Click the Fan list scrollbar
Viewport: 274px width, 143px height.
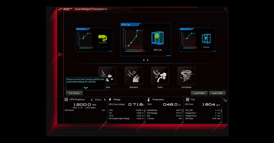tap(221, 111)
